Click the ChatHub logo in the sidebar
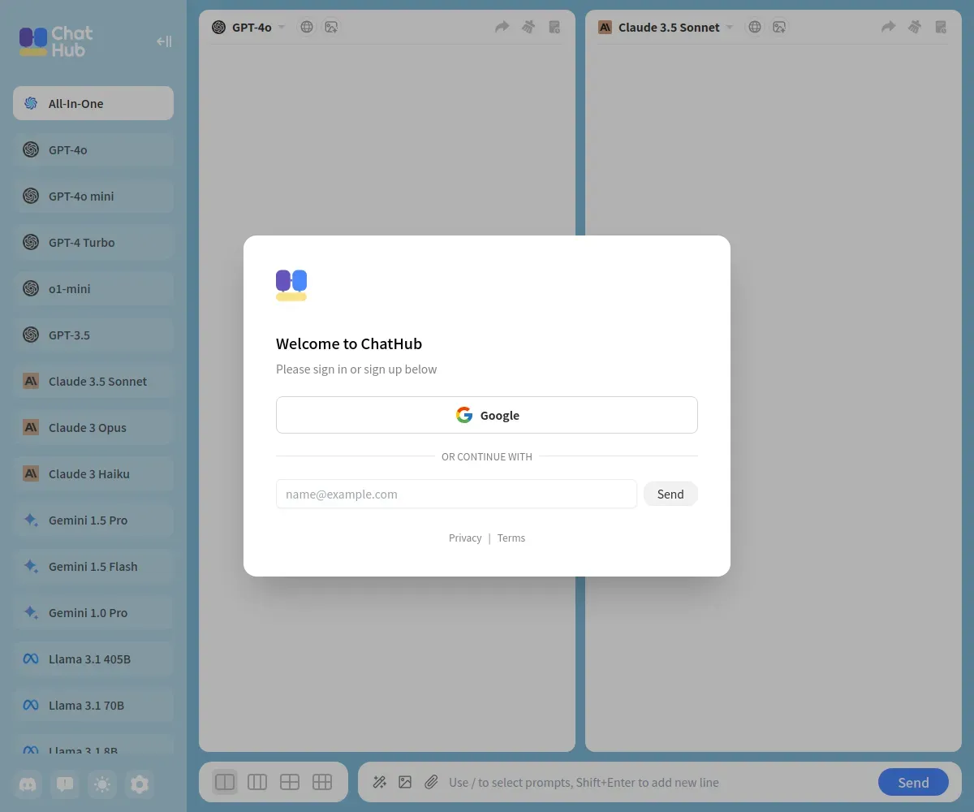This screenshot has height=812, width=974. [x=56, y=41]
